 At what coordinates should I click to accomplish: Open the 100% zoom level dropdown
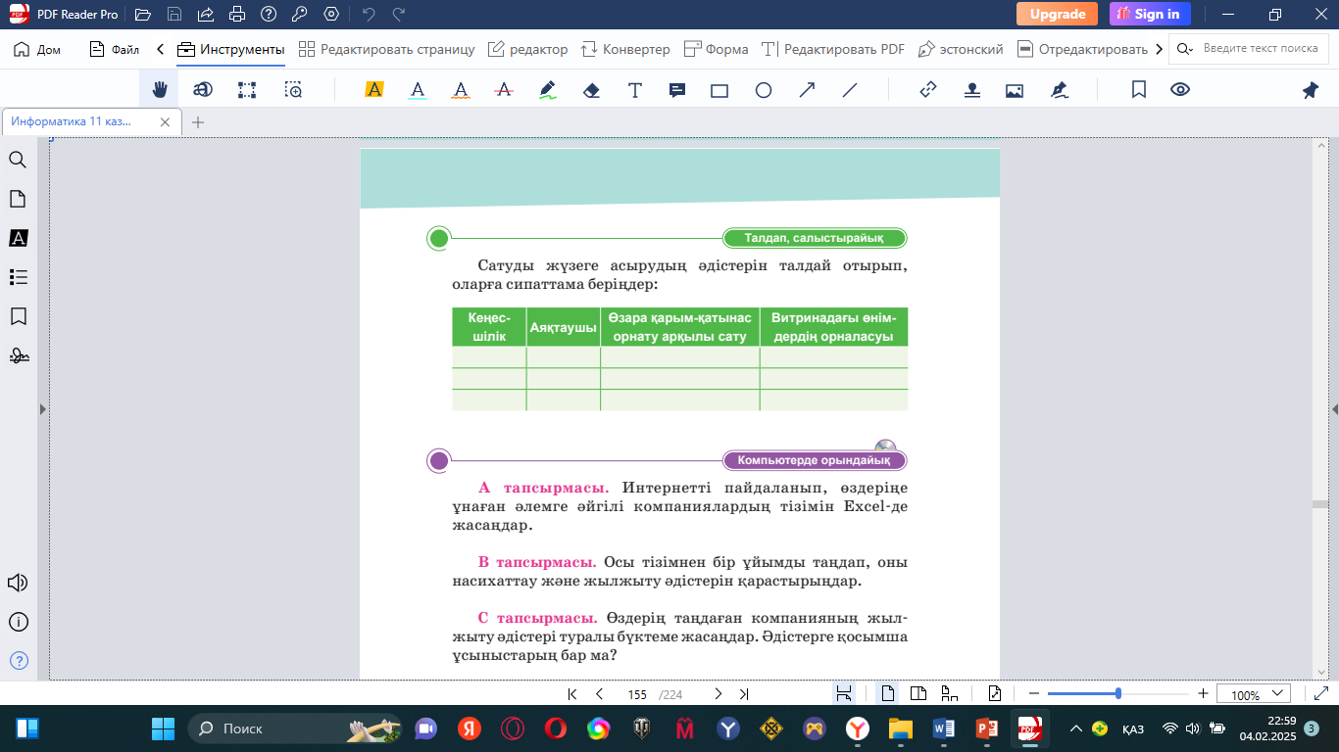coord(1253,694)
